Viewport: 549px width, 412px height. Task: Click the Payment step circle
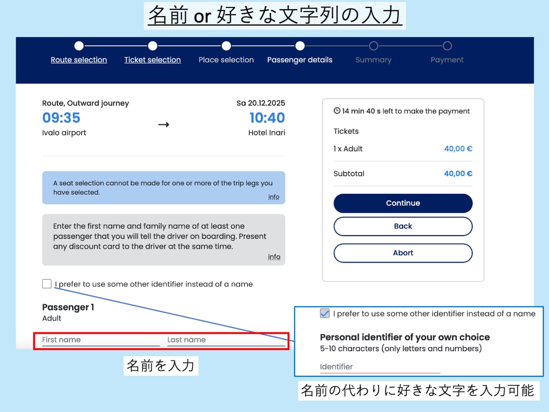(x=447, y=46)
